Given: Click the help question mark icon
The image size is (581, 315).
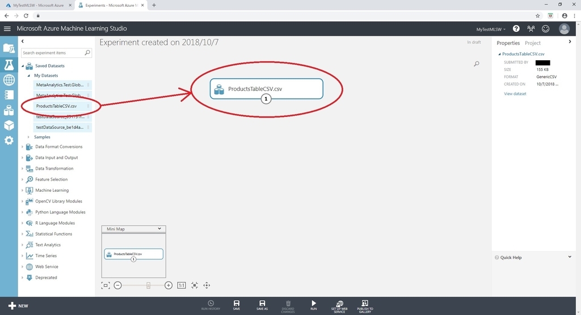Looking at the screenshot, I should point(516,28).
